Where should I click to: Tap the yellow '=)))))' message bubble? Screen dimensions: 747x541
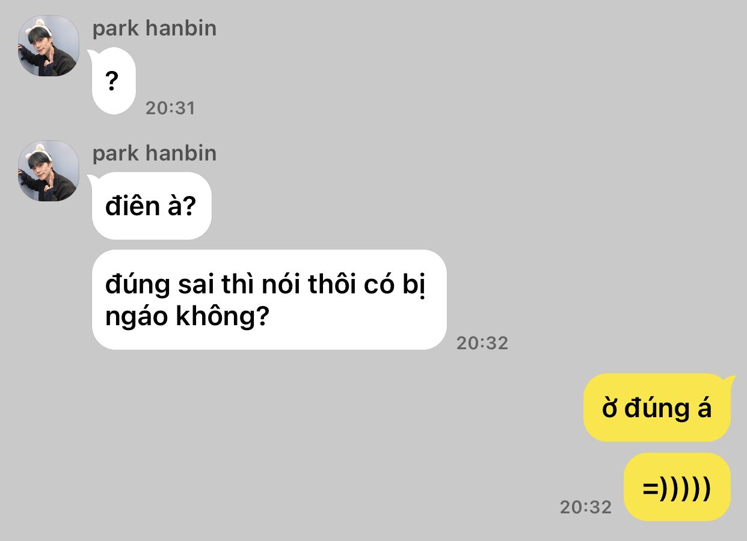click(x=677, y=487)
